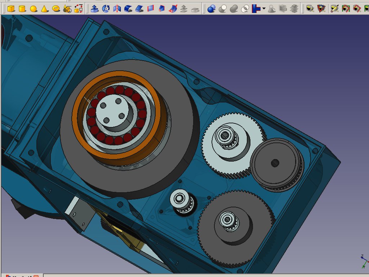Click the greyed Thickness tool

pyautogui.click(x=195, y=9)
